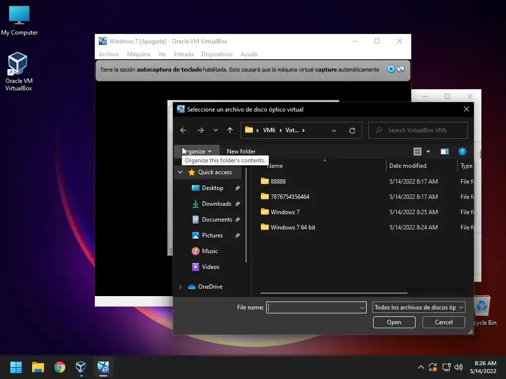Click the Open button

click(394, 322)
